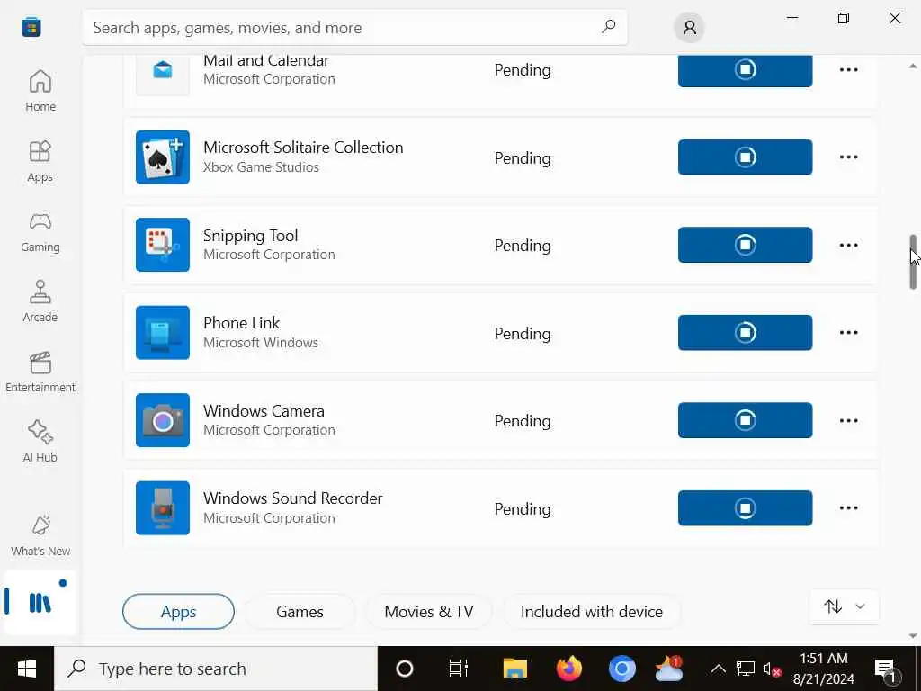Click Pending status for Snipping Tool
The image size is (921, 691).
point(523,245)
